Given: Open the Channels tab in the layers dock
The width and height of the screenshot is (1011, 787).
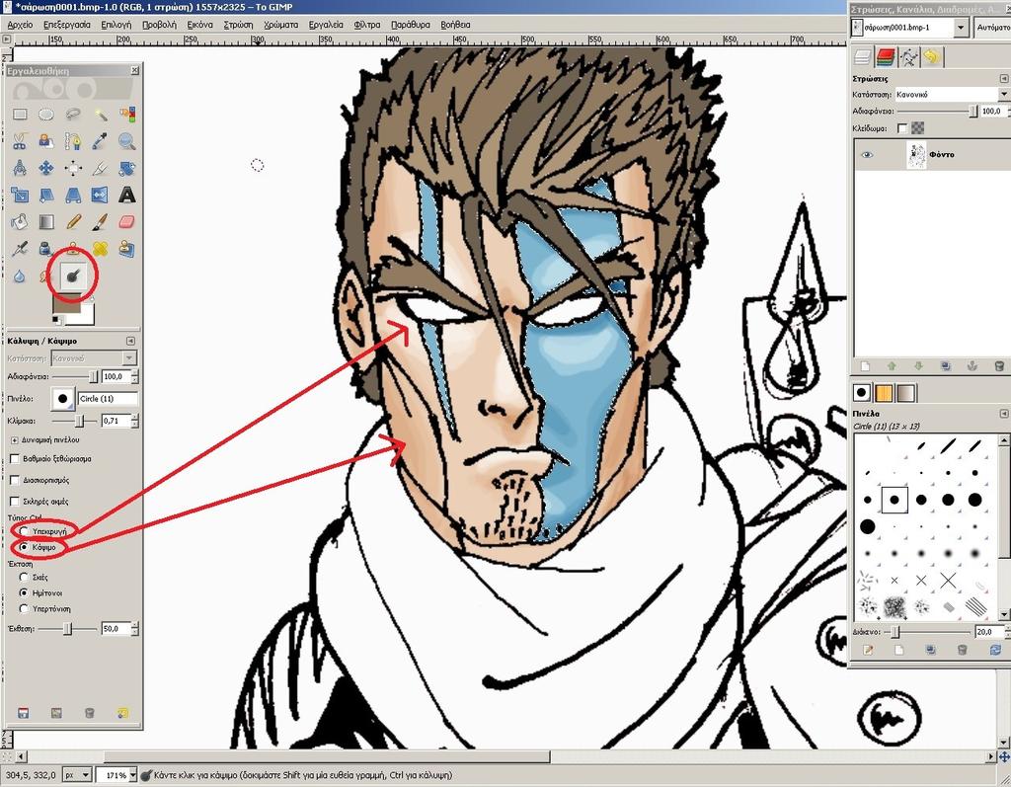Looking at the screenshot, I should tap(886, 57).
